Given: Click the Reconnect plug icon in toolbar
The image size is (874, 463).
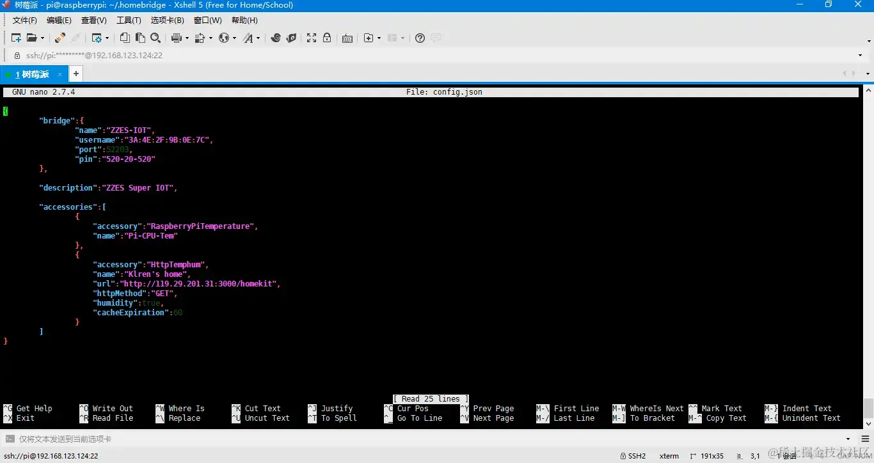Looking at the screenshot, I should pyautogui.click(x=60, y=38).
